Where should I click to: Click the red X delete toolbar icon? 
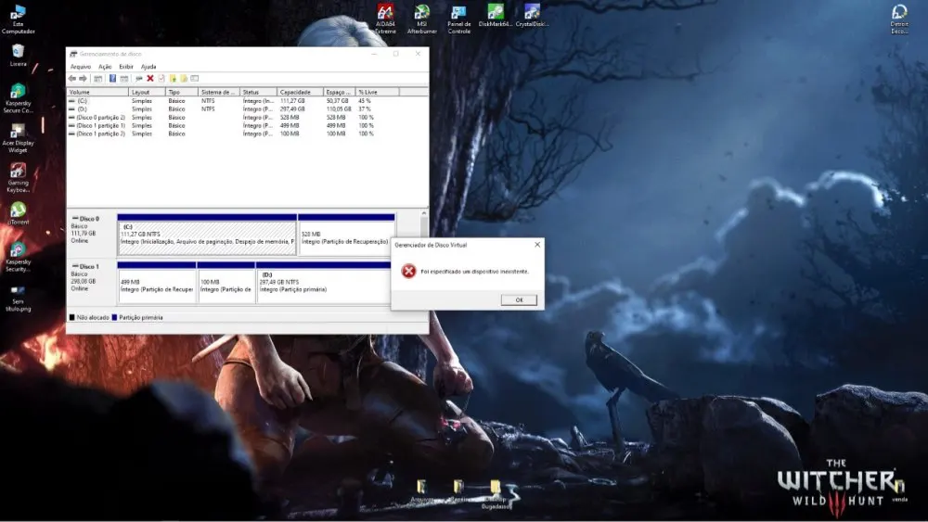coord(150,79)
